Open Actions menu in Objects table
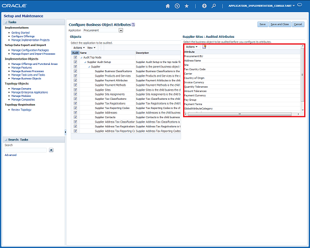This screenshot has width=310, height=248. (x=79, y=47)
